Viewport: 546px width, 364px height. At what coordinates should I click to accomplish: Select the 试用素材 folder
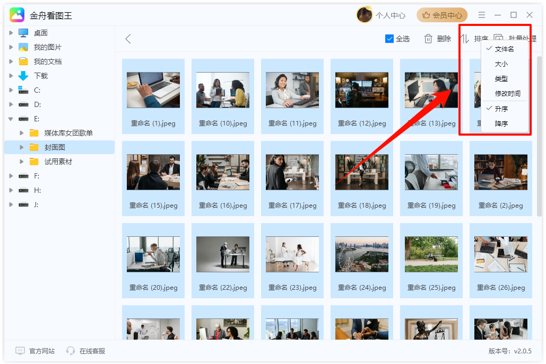click(x=58, y=162)
